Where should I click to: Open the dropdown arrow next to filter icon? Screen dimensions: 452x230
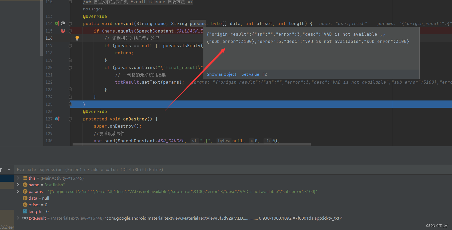tap(9, 170)
